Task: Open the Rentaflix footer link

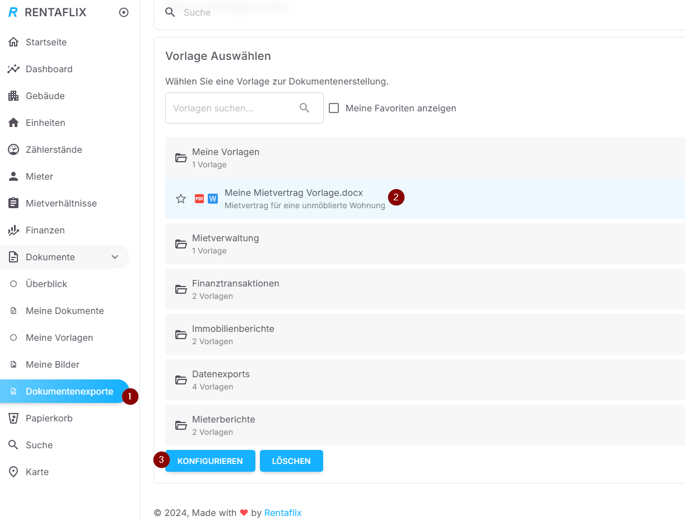Action: point(283,513)
